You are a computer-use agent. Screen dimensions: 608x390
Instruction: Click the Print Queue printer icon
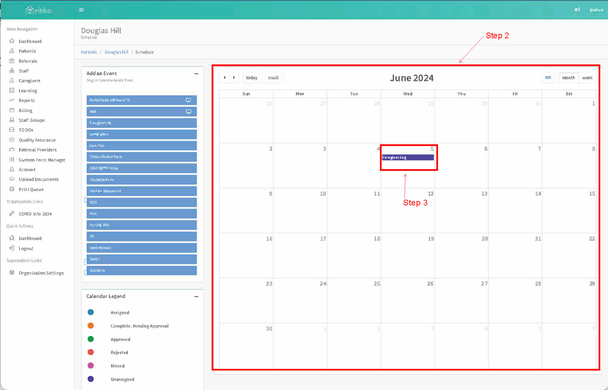(x=12, y=189)
